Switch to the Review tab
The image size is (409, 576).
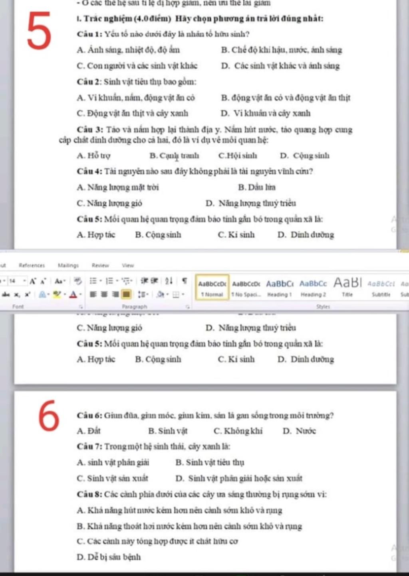click(x=100, y=265)
